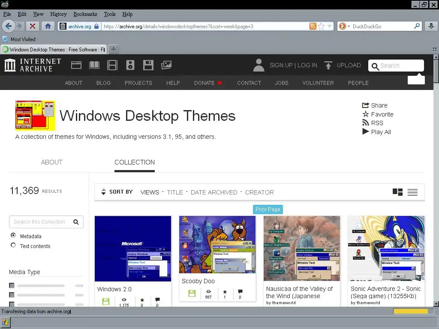This screenshot has width=439, height=329.
Task: Check the second Media Type checkbox
Action: click(x=12, y=295)
